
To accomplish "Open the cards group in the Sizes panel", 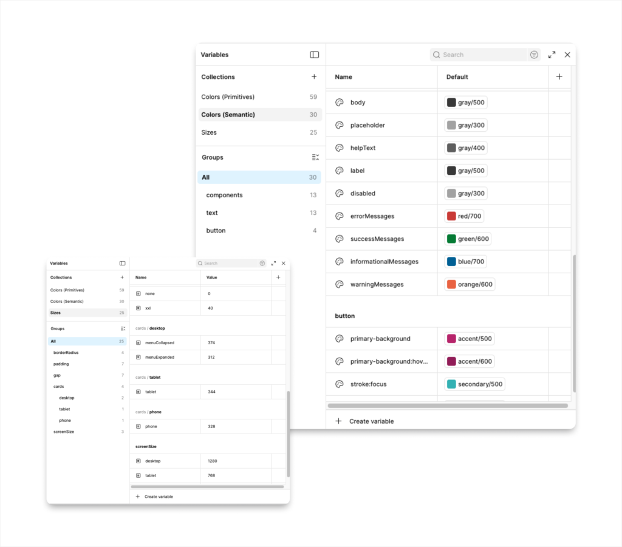I will click(x=58, y=387).
